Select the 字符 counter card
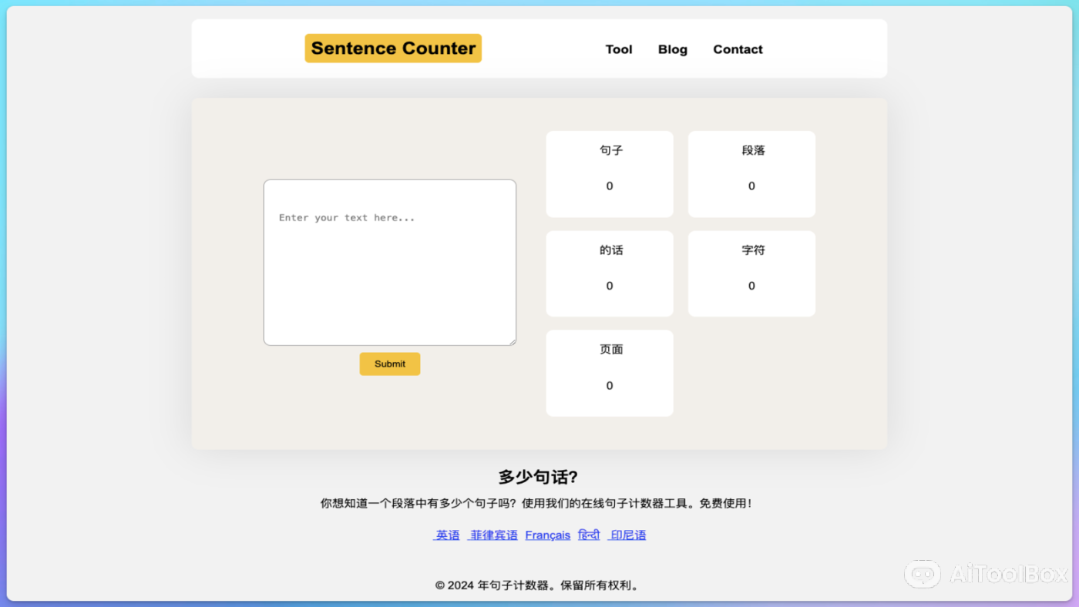1079x607 pixels. 751,273
